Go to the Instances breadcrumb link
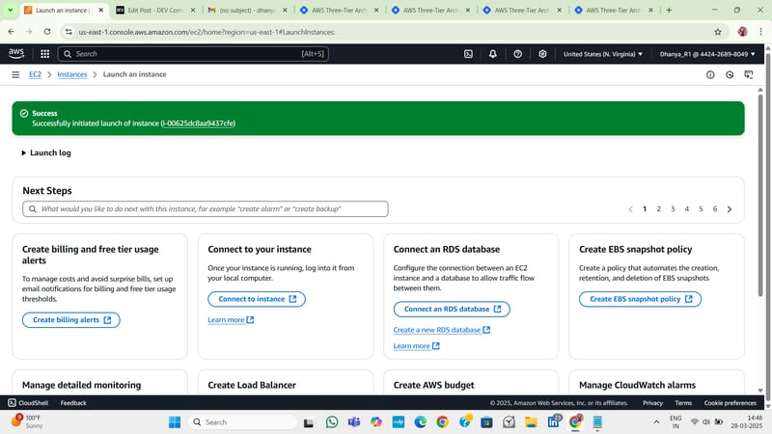The image size is (772, 434). (71, 74)
